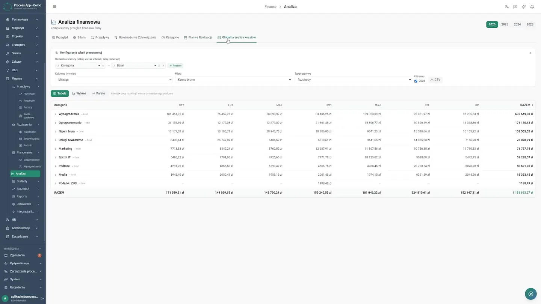541x304 pixels.
Task: Show the Pareto view
Action: click(x=99, y=93)
